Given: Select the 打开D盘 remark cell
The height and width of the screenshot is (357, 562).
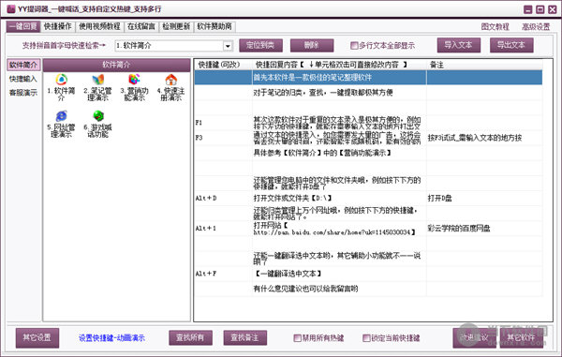Looking at the screenshot, I should [484, 198].
